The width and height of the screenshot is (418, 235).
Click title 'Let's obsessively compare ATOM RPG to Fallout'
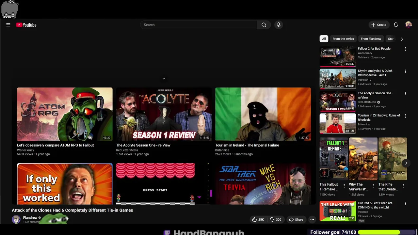coord(56,145)
